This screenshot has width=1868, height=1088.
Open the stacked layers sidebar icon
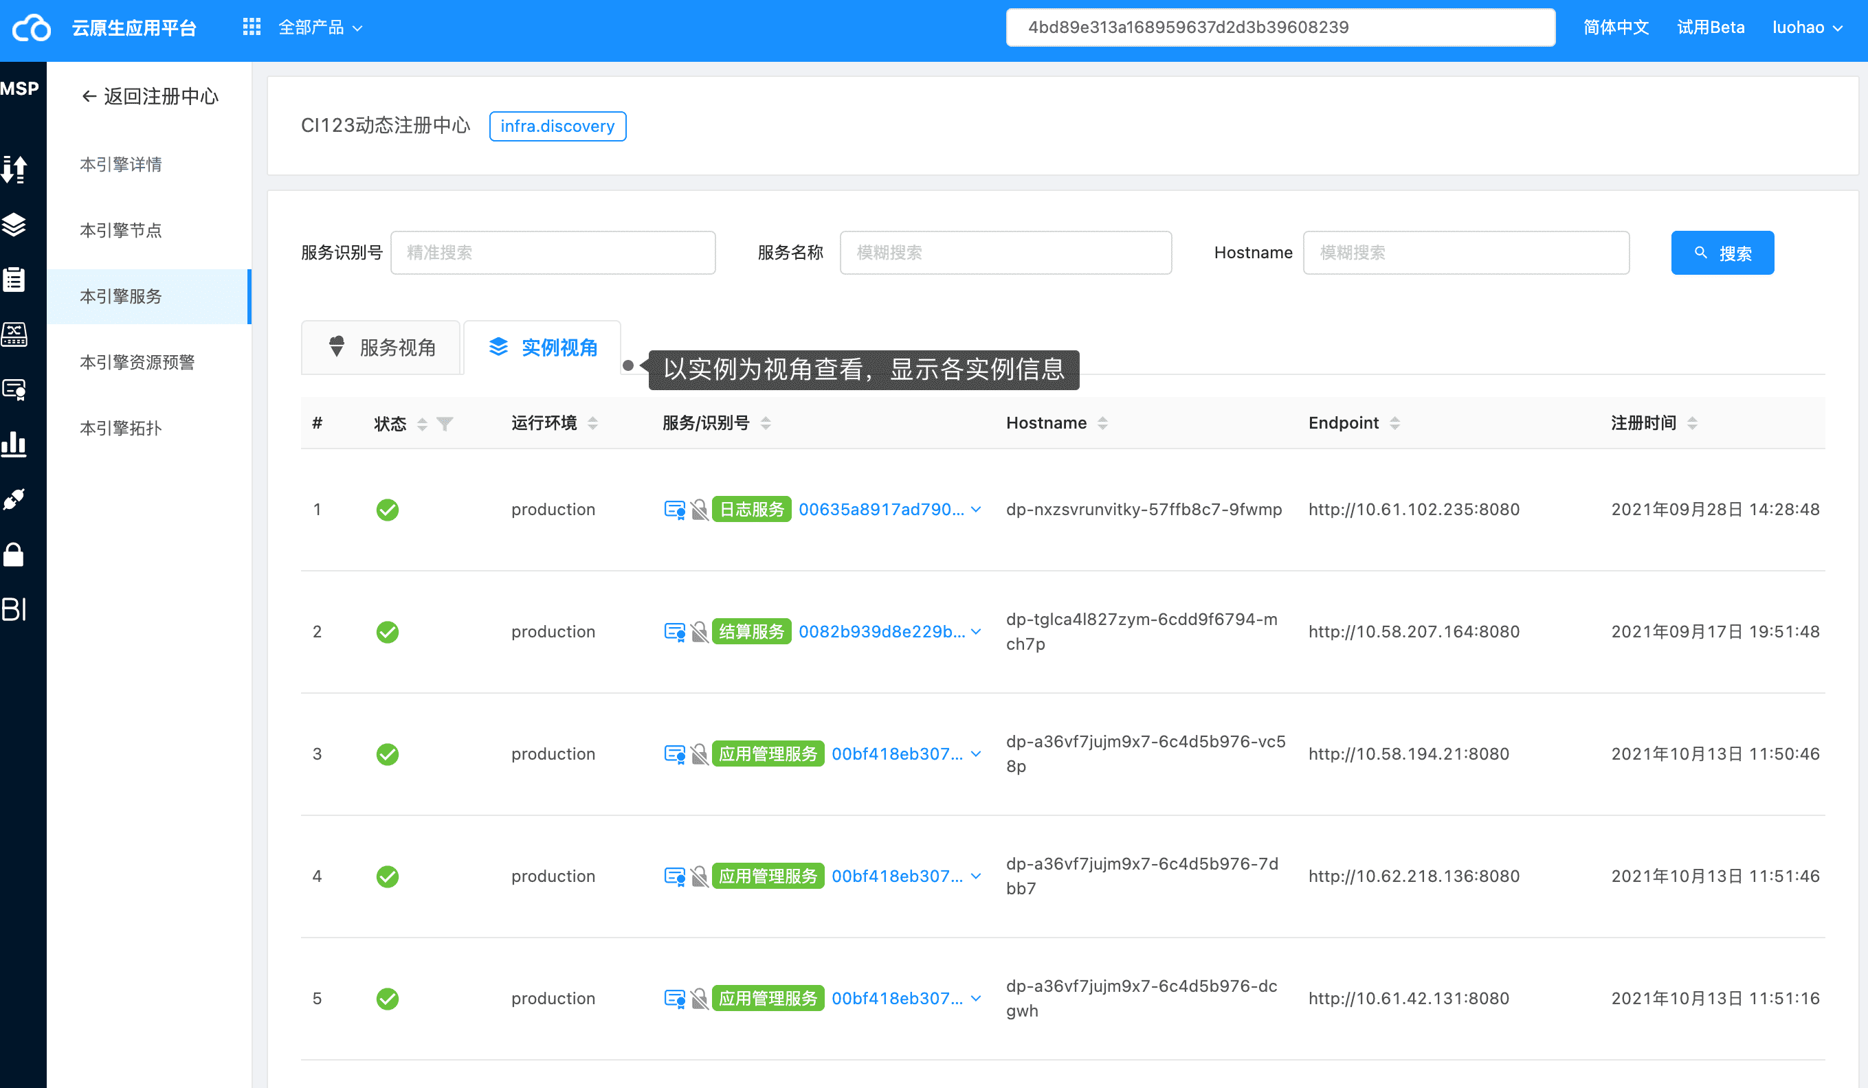[14, 225]
